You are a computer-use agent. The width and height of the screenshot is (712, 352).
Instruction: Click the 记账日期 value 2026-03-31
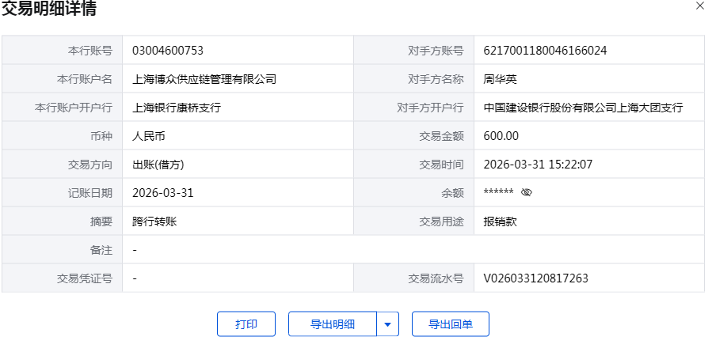163,193
